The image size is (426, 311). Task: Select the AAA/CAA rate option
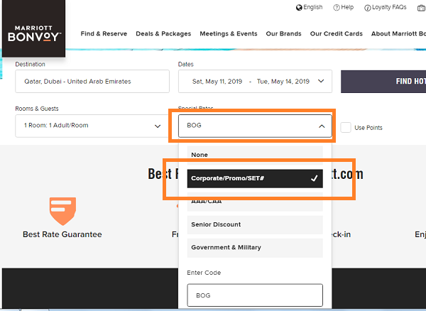click(255, 202)
